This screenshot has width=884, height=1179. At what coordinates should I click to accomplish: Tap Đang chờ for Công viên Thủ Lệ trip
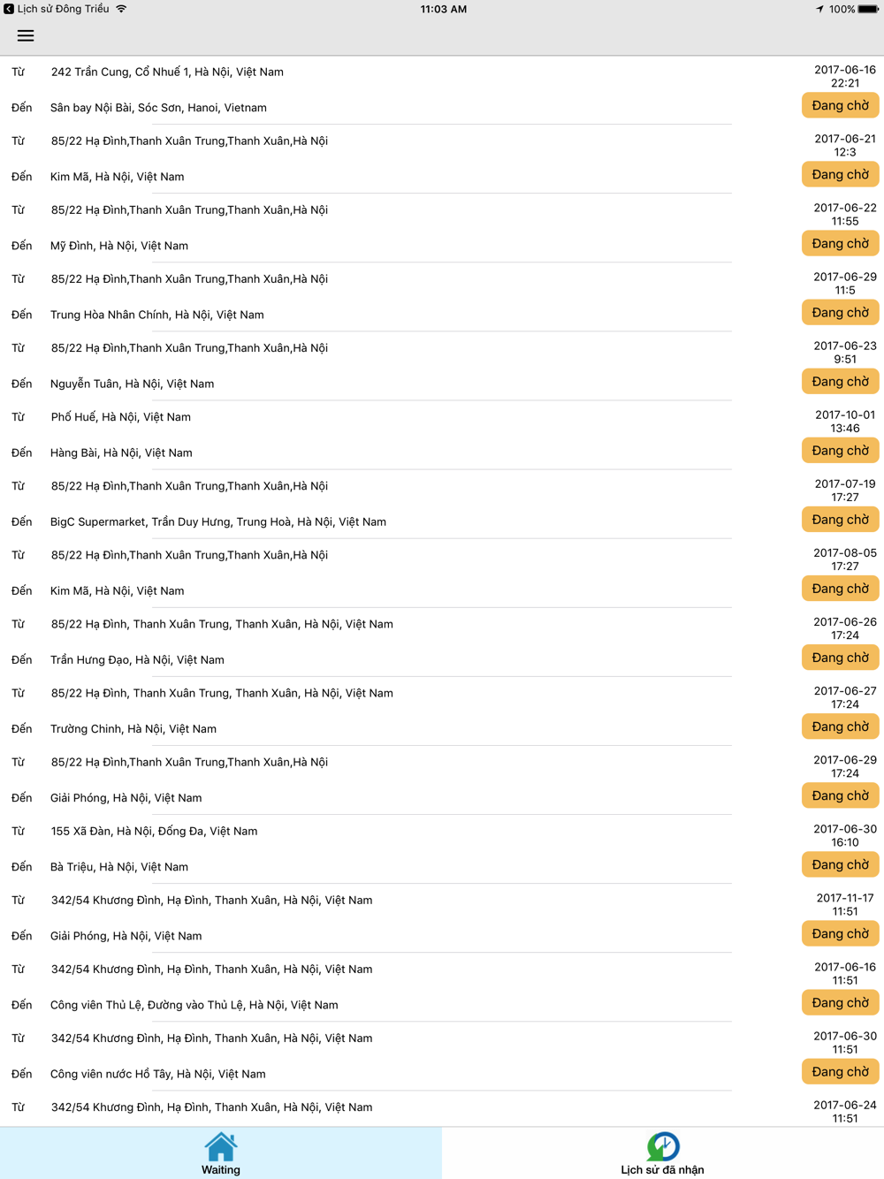841,1002
